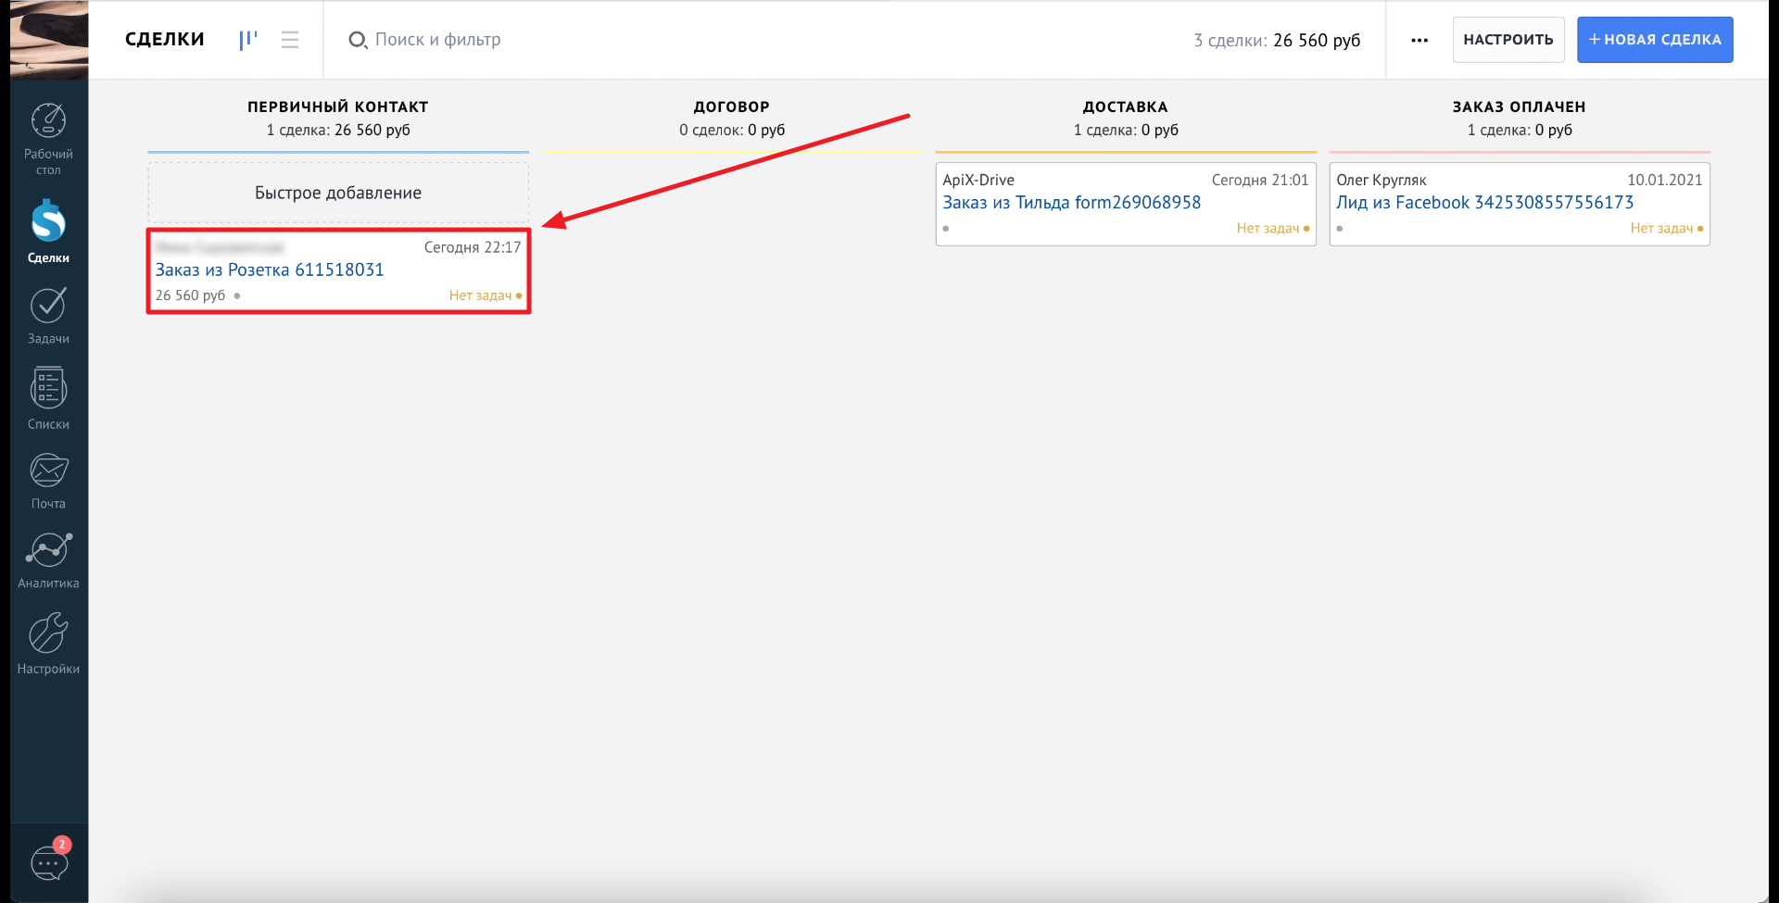
Task: Switch to list view icon
Action: point(290,40)
